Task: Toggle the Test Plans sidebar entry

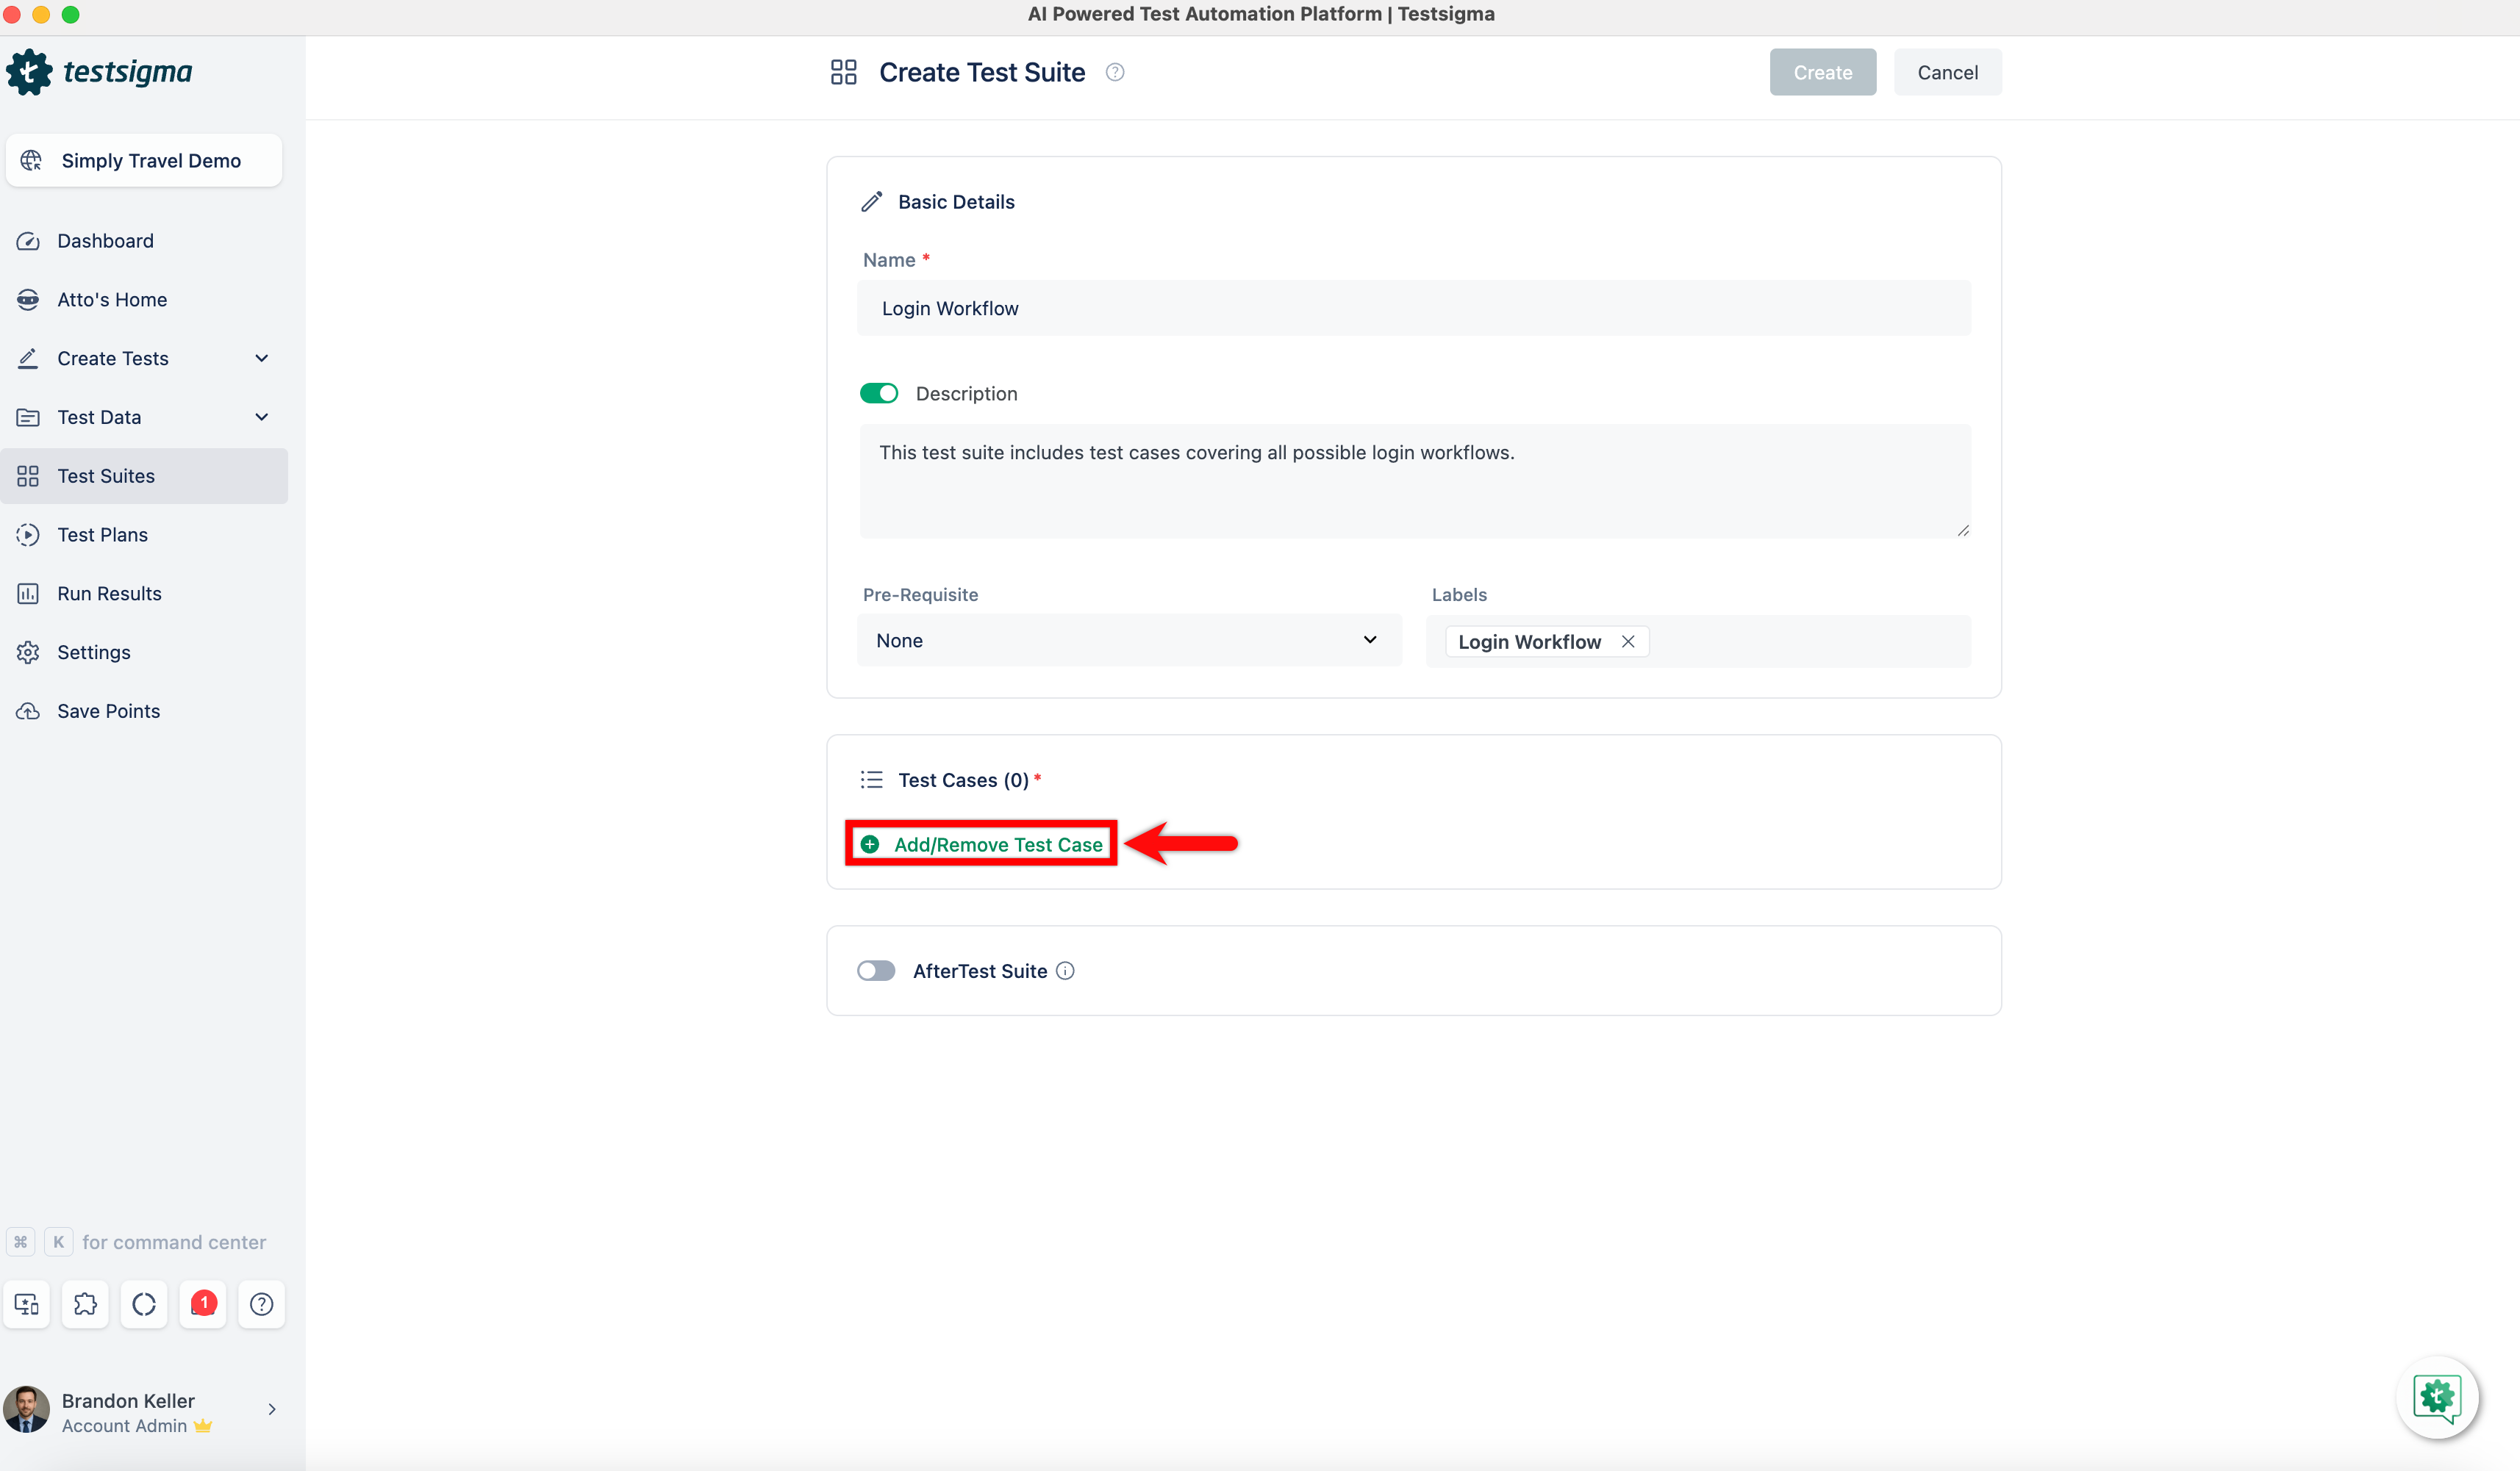Action: (x=103, y=535)
